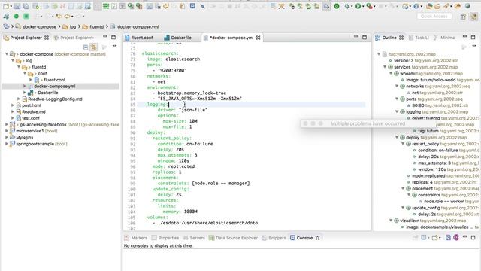The width and height of the screenshot is (481, 271).
Task: Open the Properties tab
Action: [x=165, y=238]
